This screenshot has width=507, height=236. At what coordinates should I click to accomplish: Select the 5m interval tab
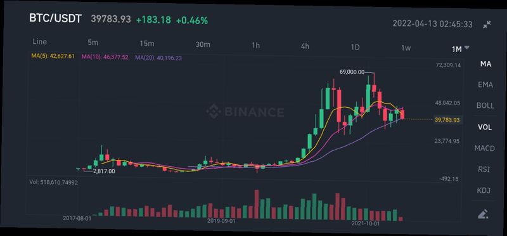[x=93, y=43]
